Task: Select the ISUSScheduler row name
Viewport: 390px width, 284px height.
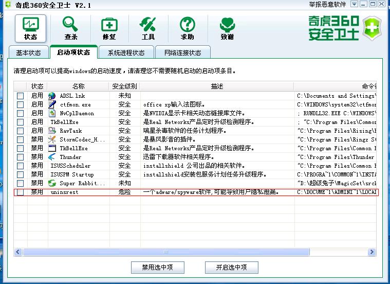Action: click(x=70, y=166)
